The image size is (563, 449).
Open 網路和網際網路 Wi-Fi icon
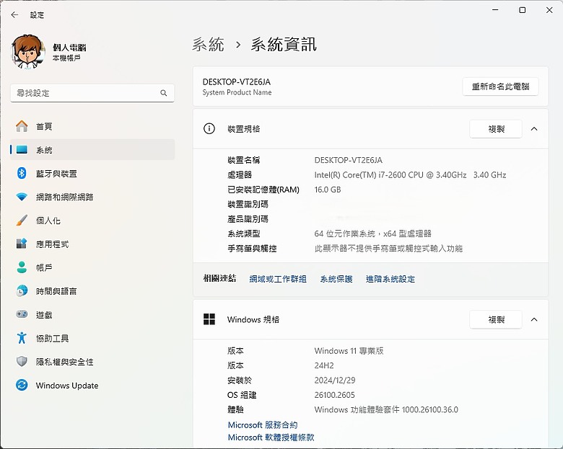pos(22,197)
